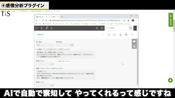The height and width of the screenshot is (98, 175).
Task: Close the current browser tab
Action: pyautogui.click(x=58, y=17)
